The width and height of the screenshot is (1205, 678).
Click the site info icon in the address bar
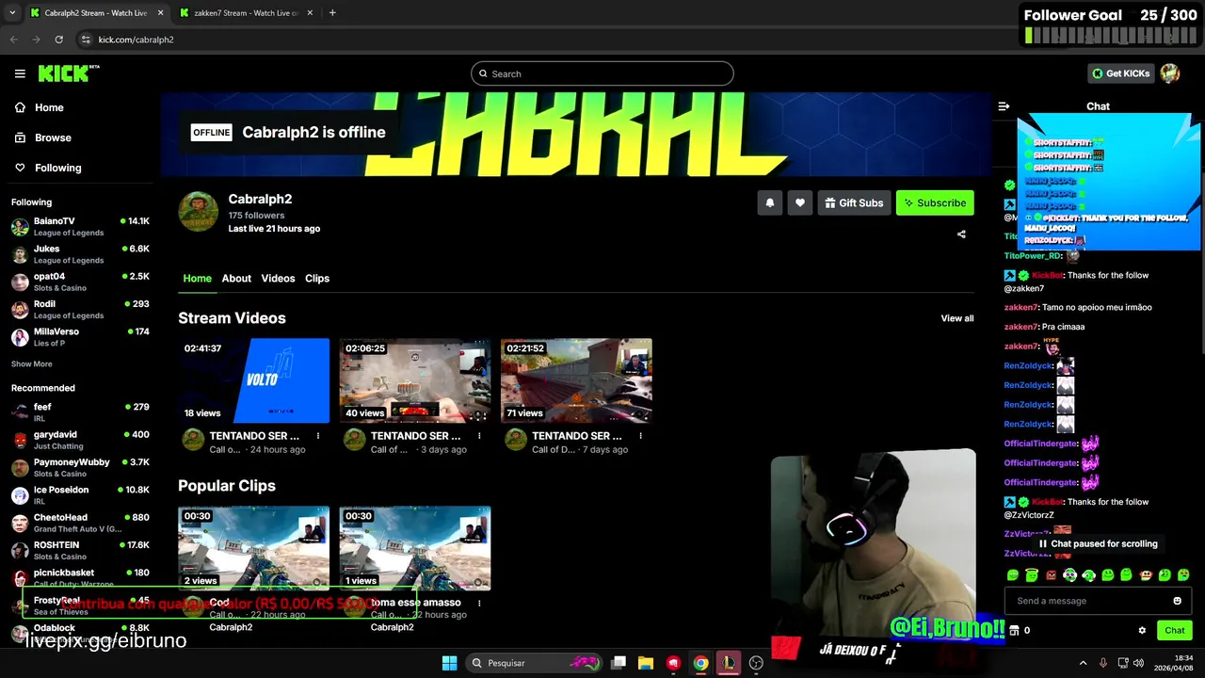click(x=86, y=40)
